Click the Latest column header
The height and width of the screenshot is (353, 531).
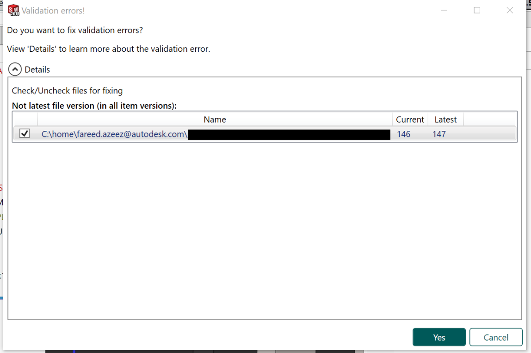pyautogui.click(x=445, y=119)
